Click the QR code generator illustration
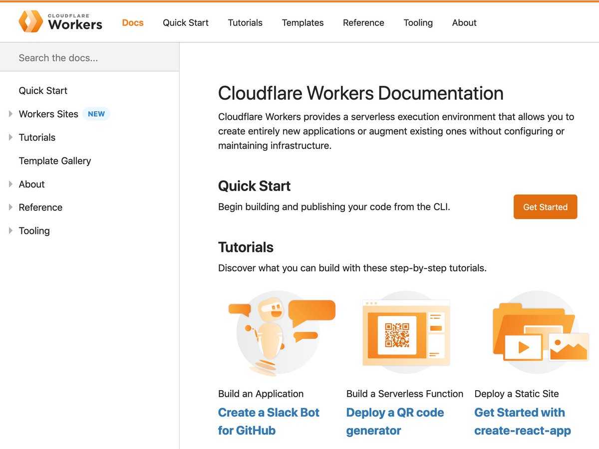Image resolution: width=599 pixels, height=449 pixels. point(406,333)
